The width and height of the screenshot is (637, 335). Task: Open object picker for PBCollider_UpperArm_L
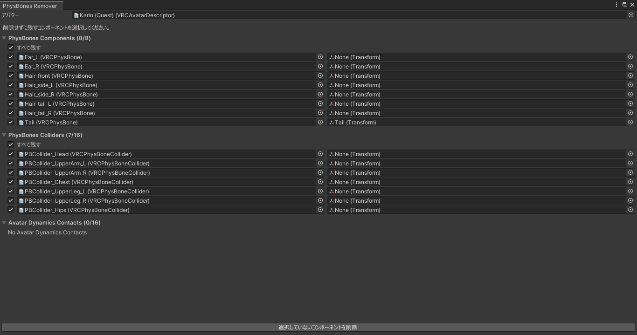(320, 163)
